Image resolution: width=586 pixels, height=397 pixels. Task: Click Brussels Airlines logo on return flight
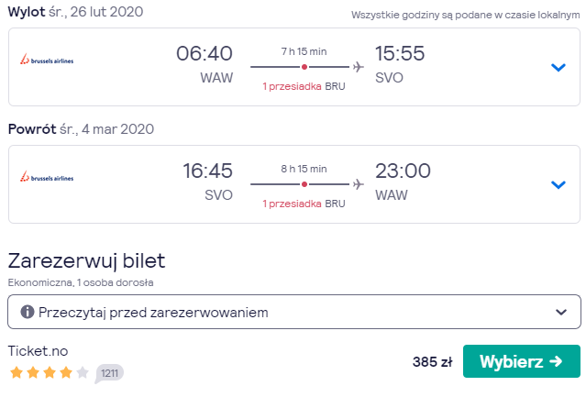[47, 177]
